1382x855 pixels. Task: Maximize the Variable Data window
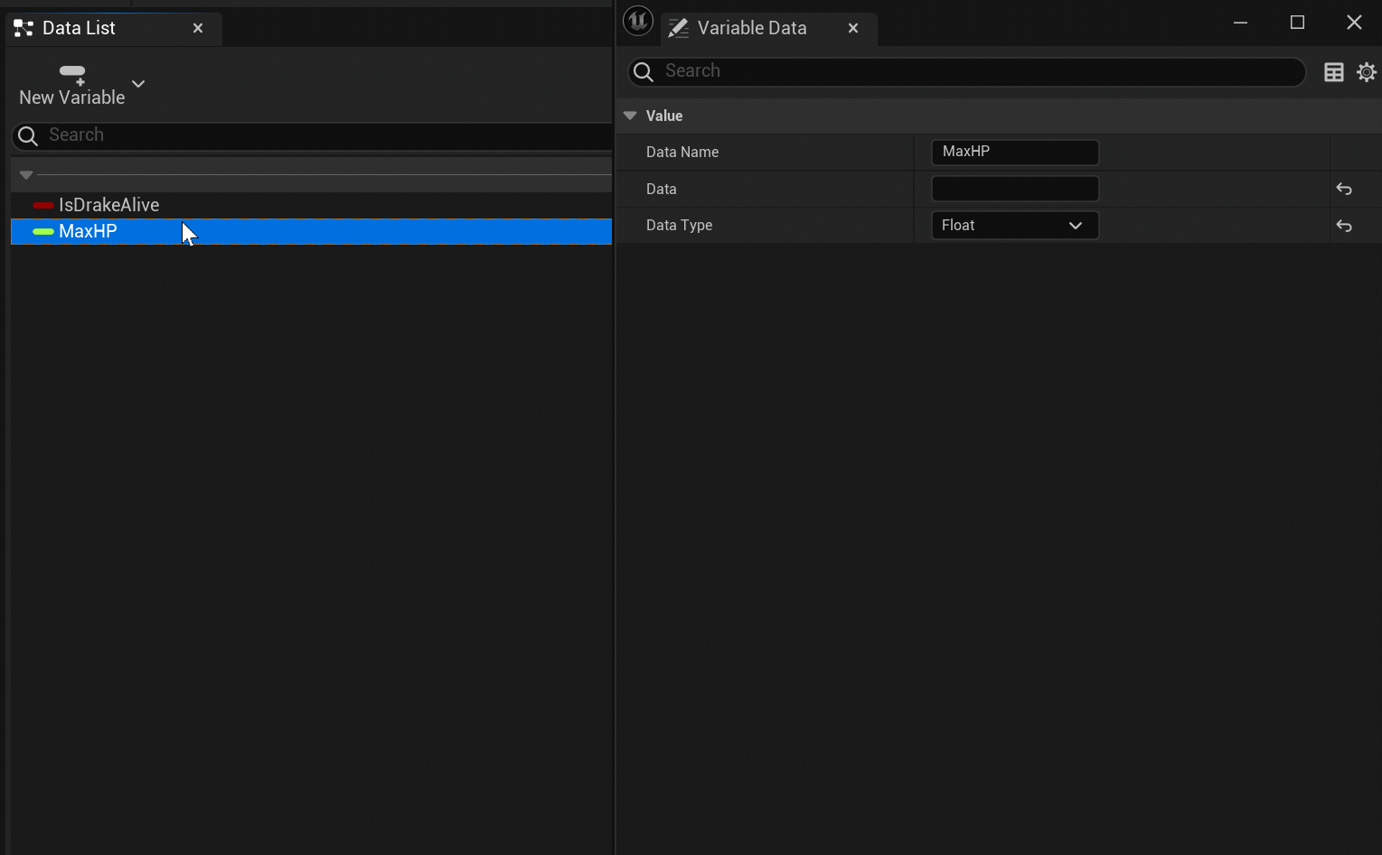coord(1297,23)
